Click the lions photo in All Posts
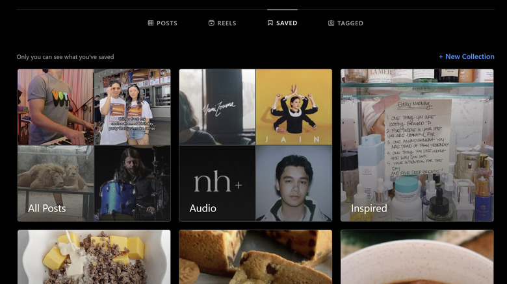The width and height of the screenshot is (507, 284). pos(56,183)
